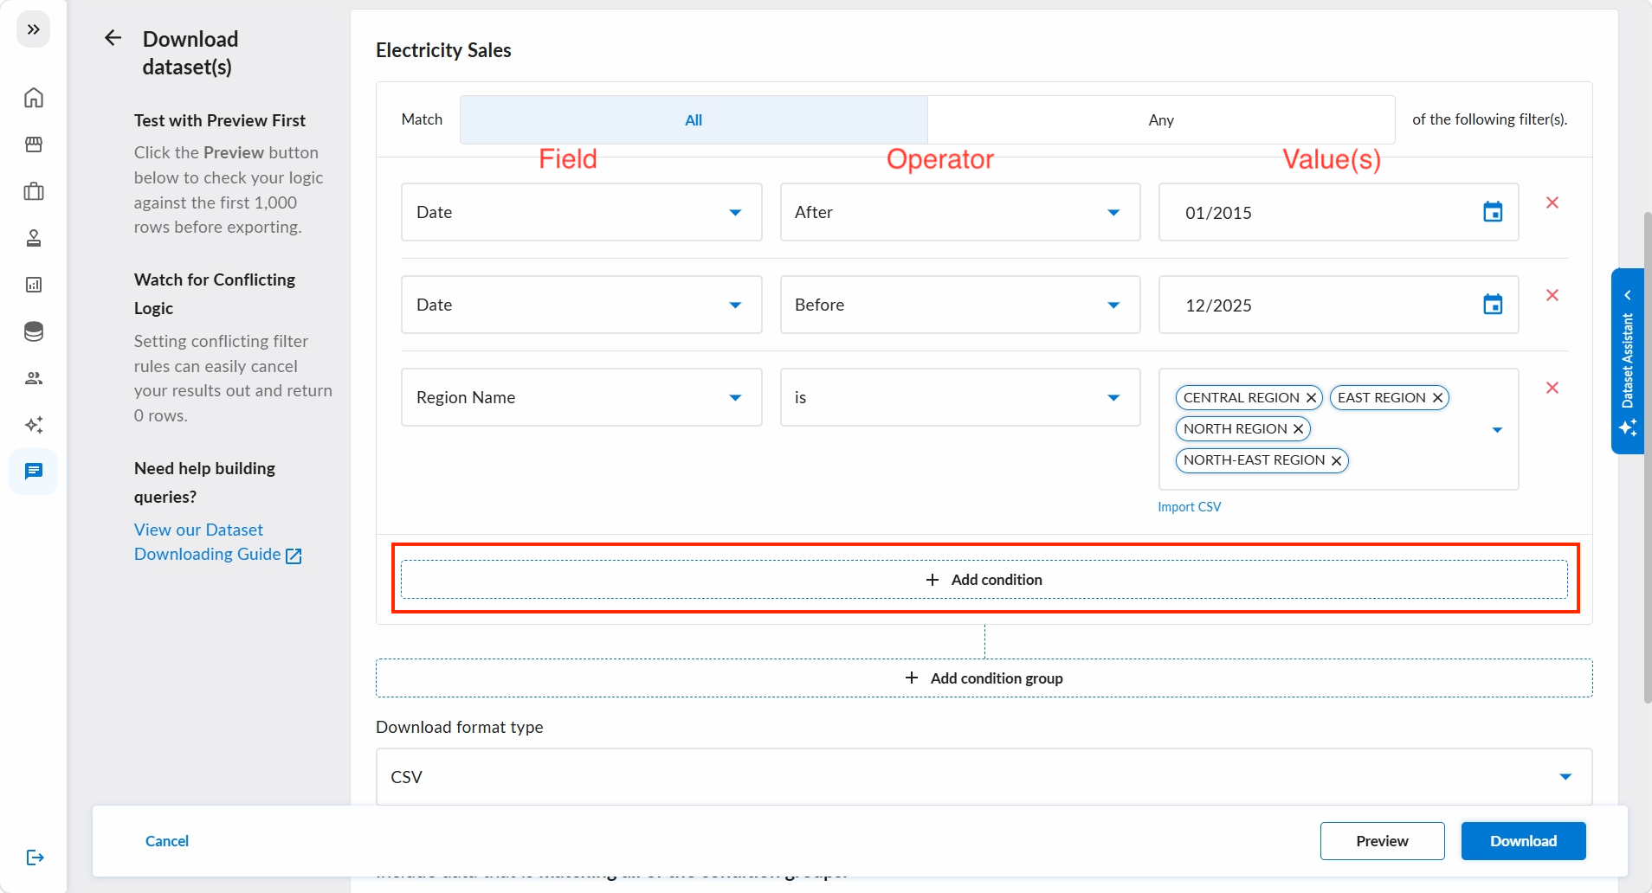Screen dimensions: 1652x893
Task: Open the Region Name field dropdown
Action: pyautogui.click(x=581, y=397)
